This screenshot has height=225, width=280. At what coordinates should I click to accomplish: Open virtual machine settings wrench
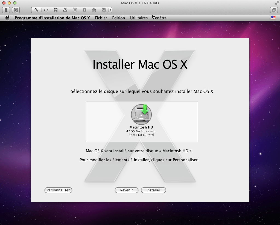click(x=36, y=10)
